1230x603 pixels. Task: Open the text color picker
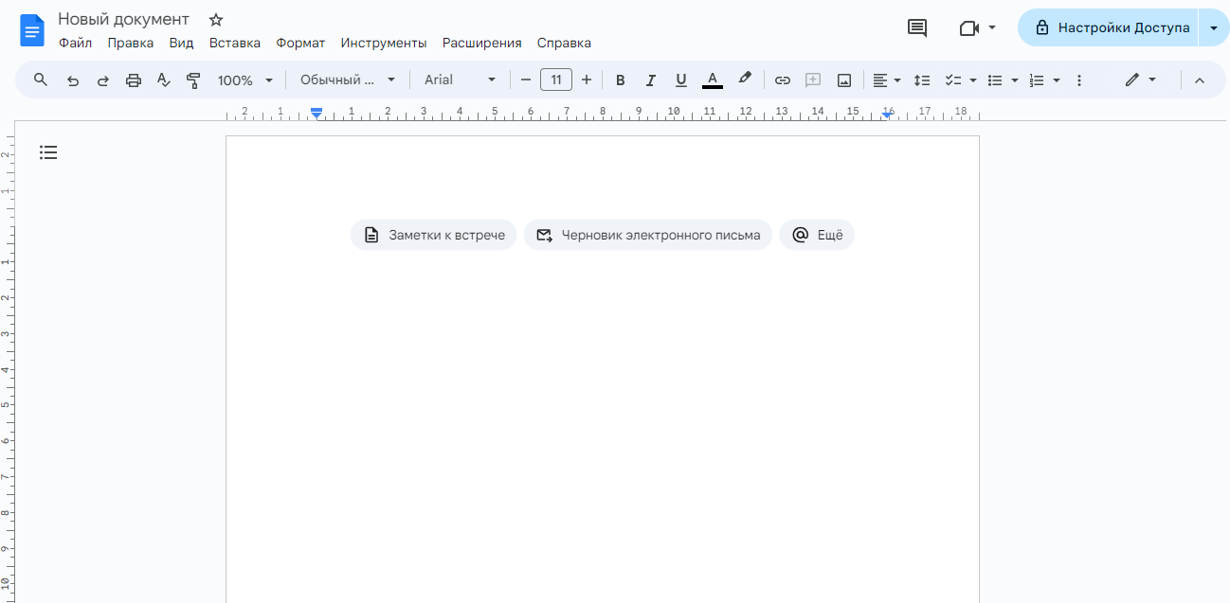[713, 80]
